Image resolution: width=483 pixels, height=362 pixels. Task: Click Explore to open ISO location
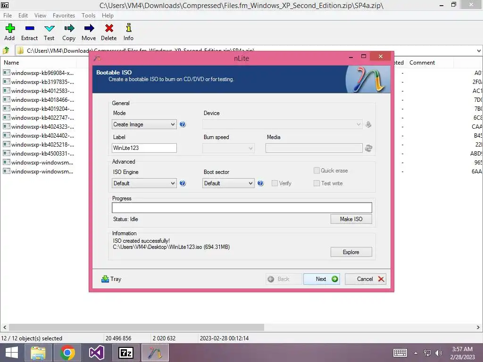pyautogui.click(x=351, y=252)
